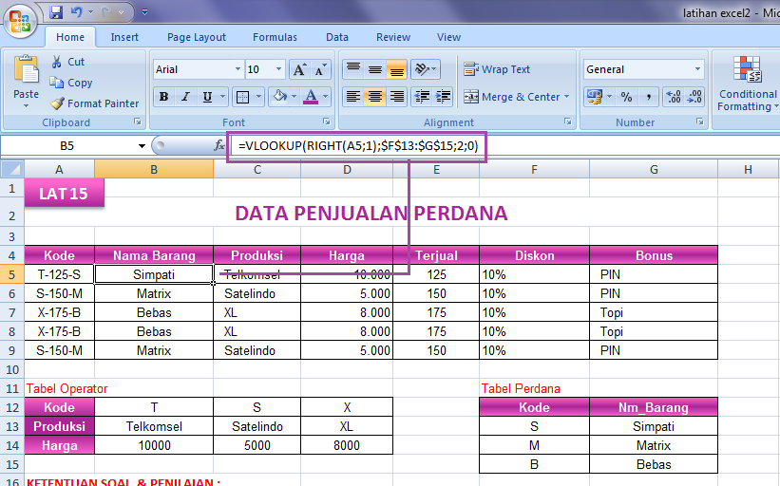Customize Quick Access Toolbar dropdown

click(x=144, y=11)
